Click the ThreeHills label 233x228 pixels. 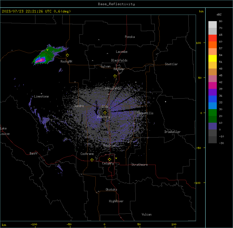145,113
